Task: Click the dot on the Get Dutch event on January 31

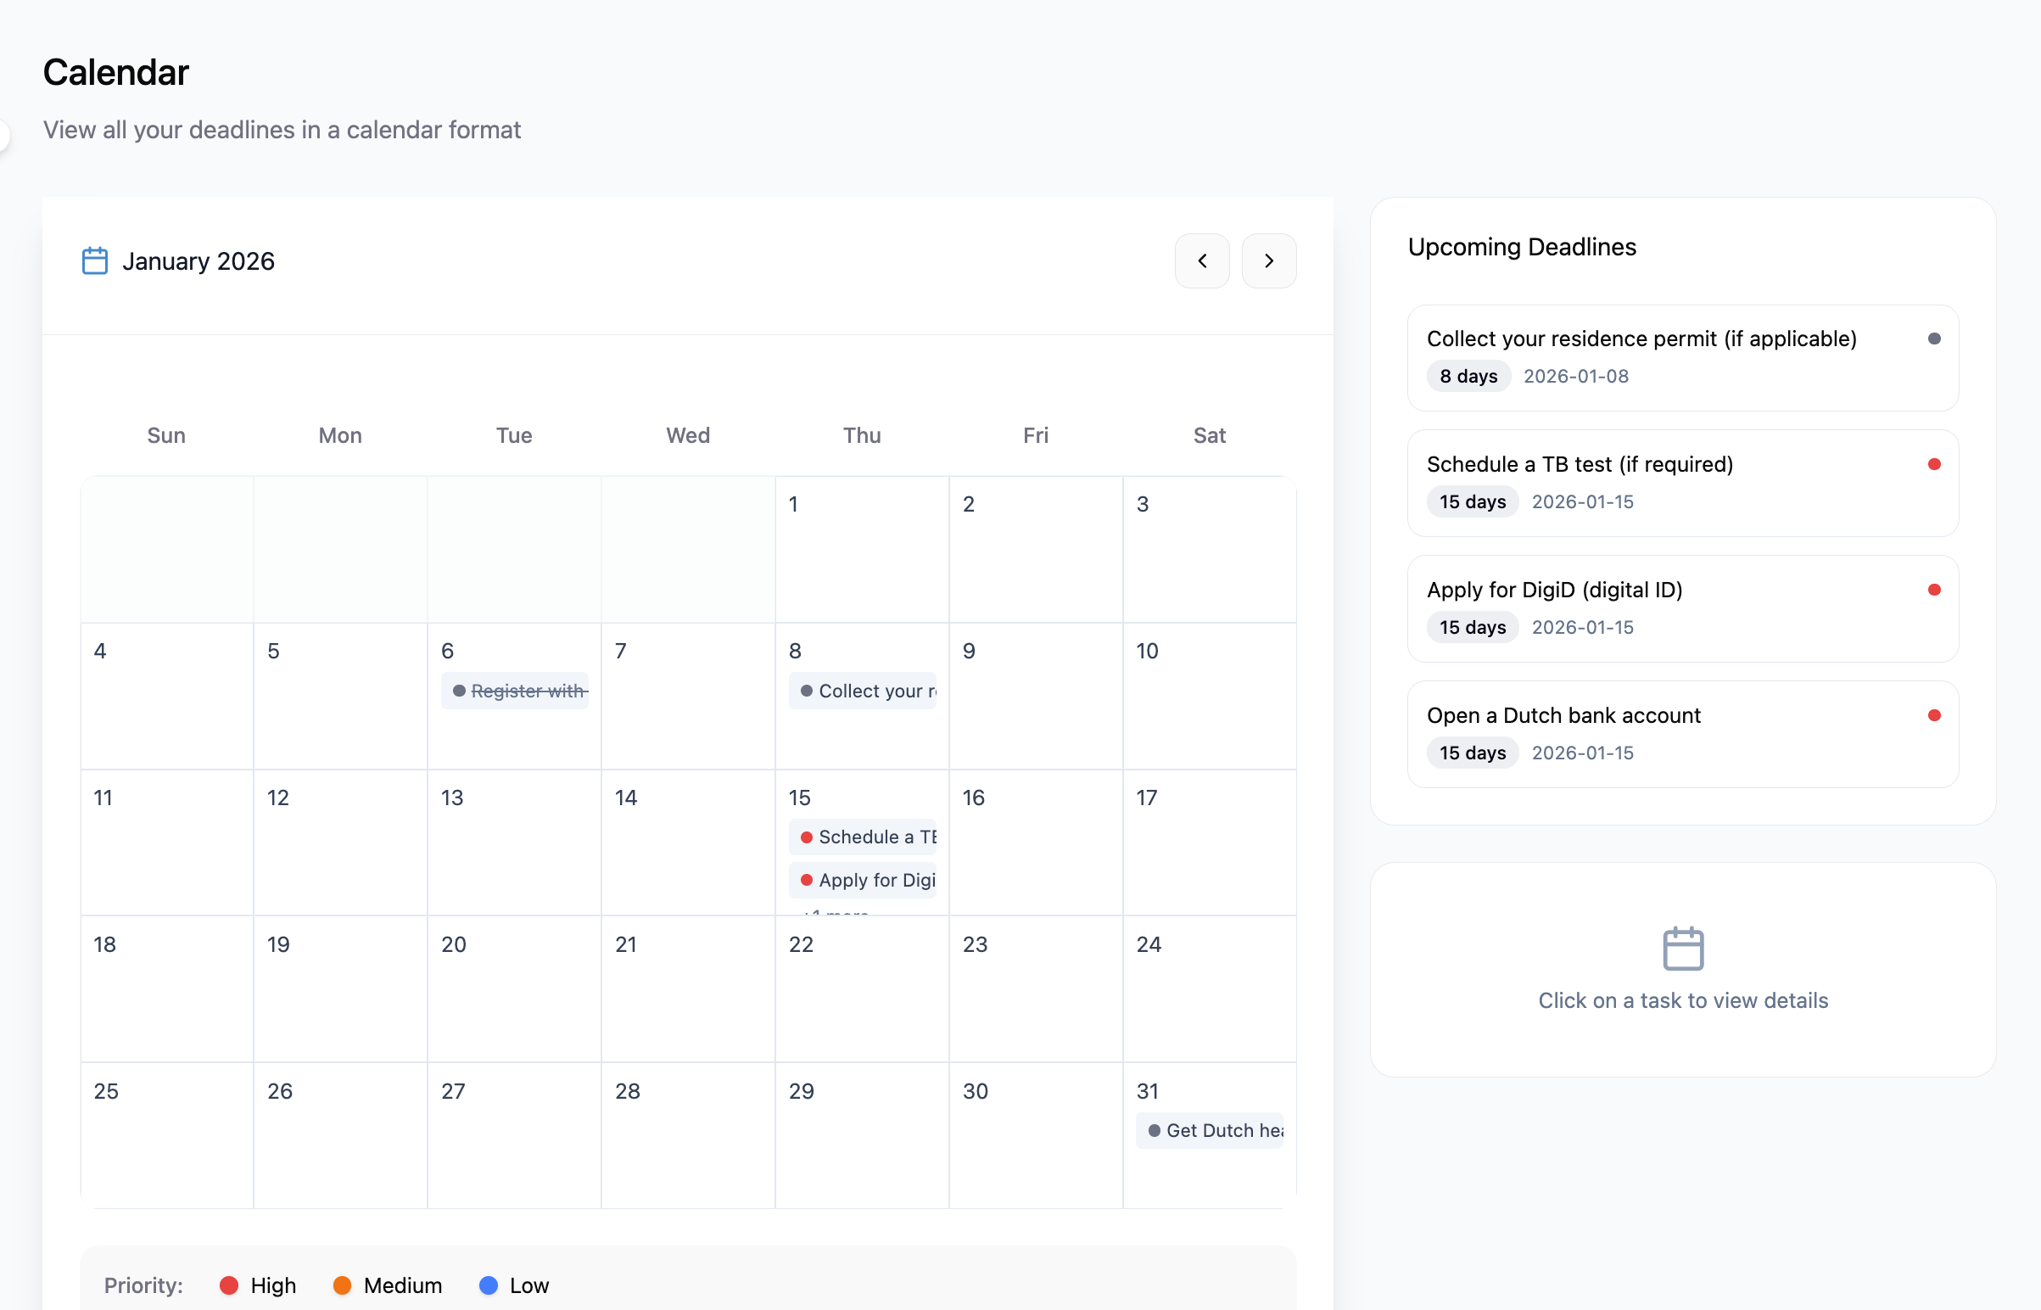Action: tap(1153, 1130)
